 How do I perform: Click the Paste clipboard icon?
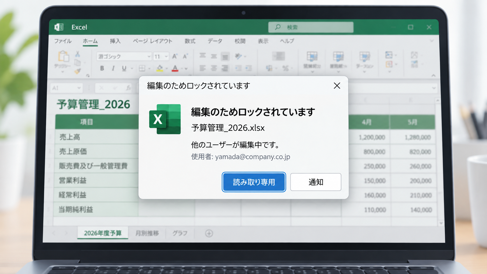63,56
